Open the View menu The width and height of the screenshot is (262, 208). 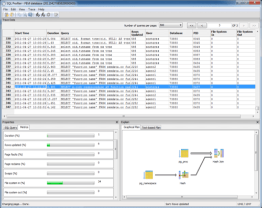(x=22, y=9)
